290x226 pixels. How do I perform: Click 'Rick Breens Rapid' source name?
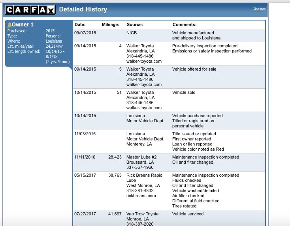pos(144,175)
